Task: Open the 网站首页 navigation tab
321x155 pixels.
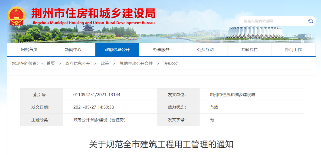Action: pyautogui.click(x=29, y=50)
